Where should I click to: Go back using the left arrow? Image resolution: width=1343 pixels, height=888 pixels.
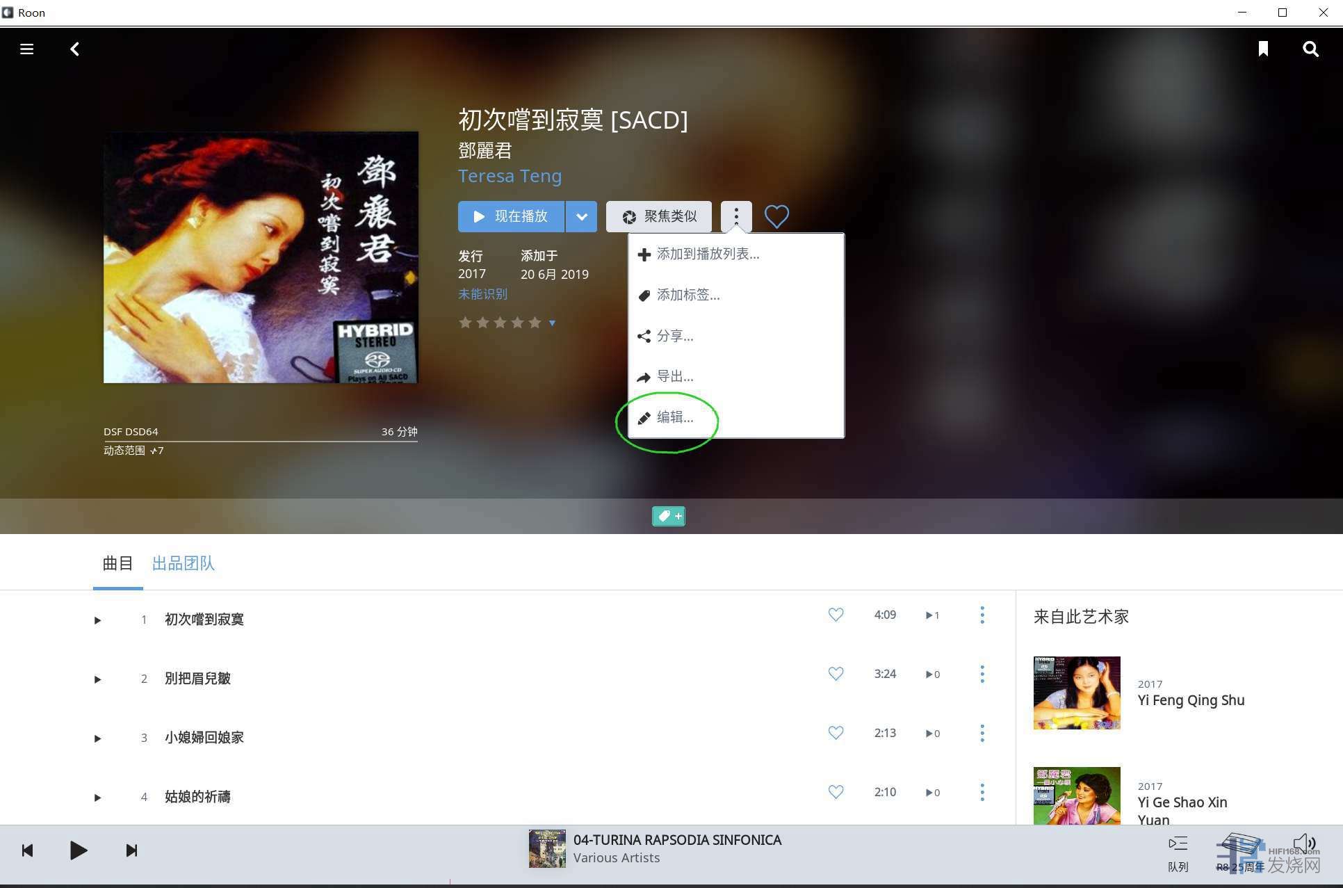point(74,49)
